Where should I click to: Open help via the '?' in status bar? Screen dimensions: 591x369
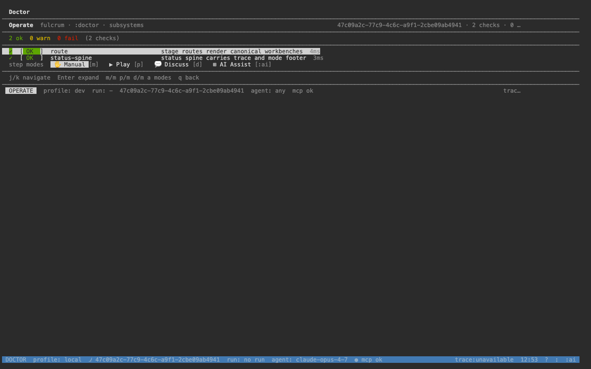pyautogui.click(x=546, y=360)
